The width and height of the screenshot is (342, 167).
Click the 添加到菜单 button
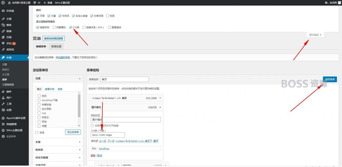(73, 132)
